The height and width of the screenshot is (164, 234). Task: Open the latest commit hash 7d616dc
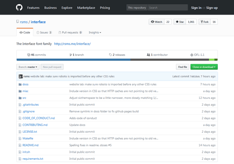(x=195, y=76)
